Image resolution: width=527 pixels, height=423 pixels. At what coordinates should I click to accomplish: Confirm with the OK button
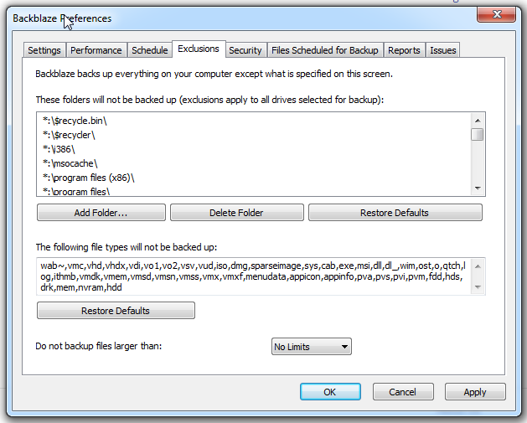(330, 392)
